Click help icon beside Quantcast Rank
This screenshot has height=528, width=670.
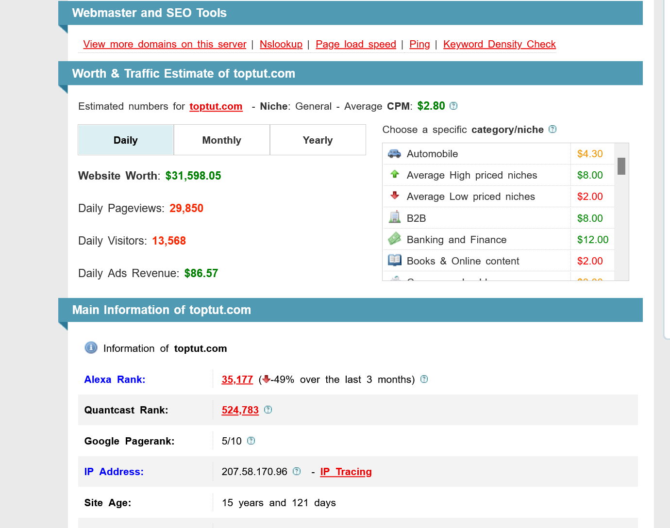click(x=268, y=410)
